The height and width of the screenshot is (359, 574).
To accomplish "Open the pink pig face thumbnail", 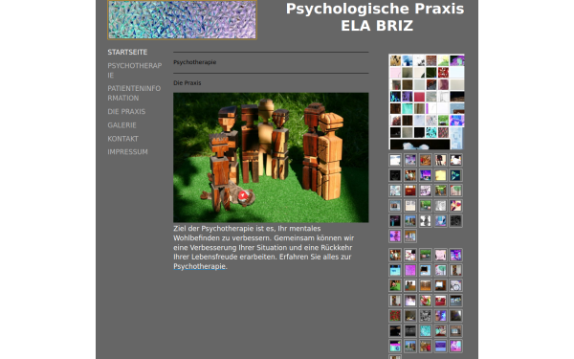I will tap(440, 255).
